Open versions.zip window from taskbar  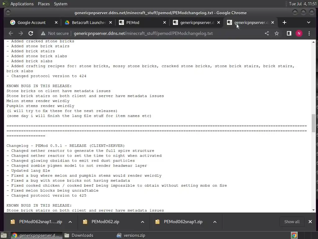coord(132,235)
